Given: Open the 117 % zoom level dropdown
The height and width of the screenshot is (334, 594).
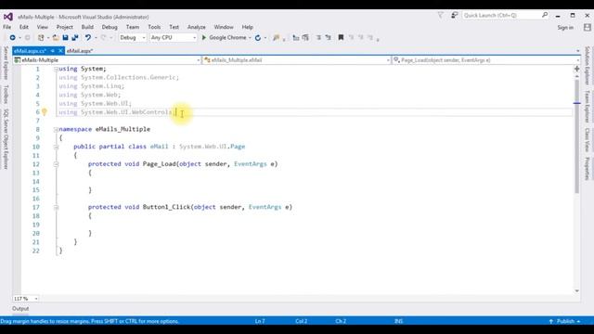Looking at the screenshot, I should point(25,299).
